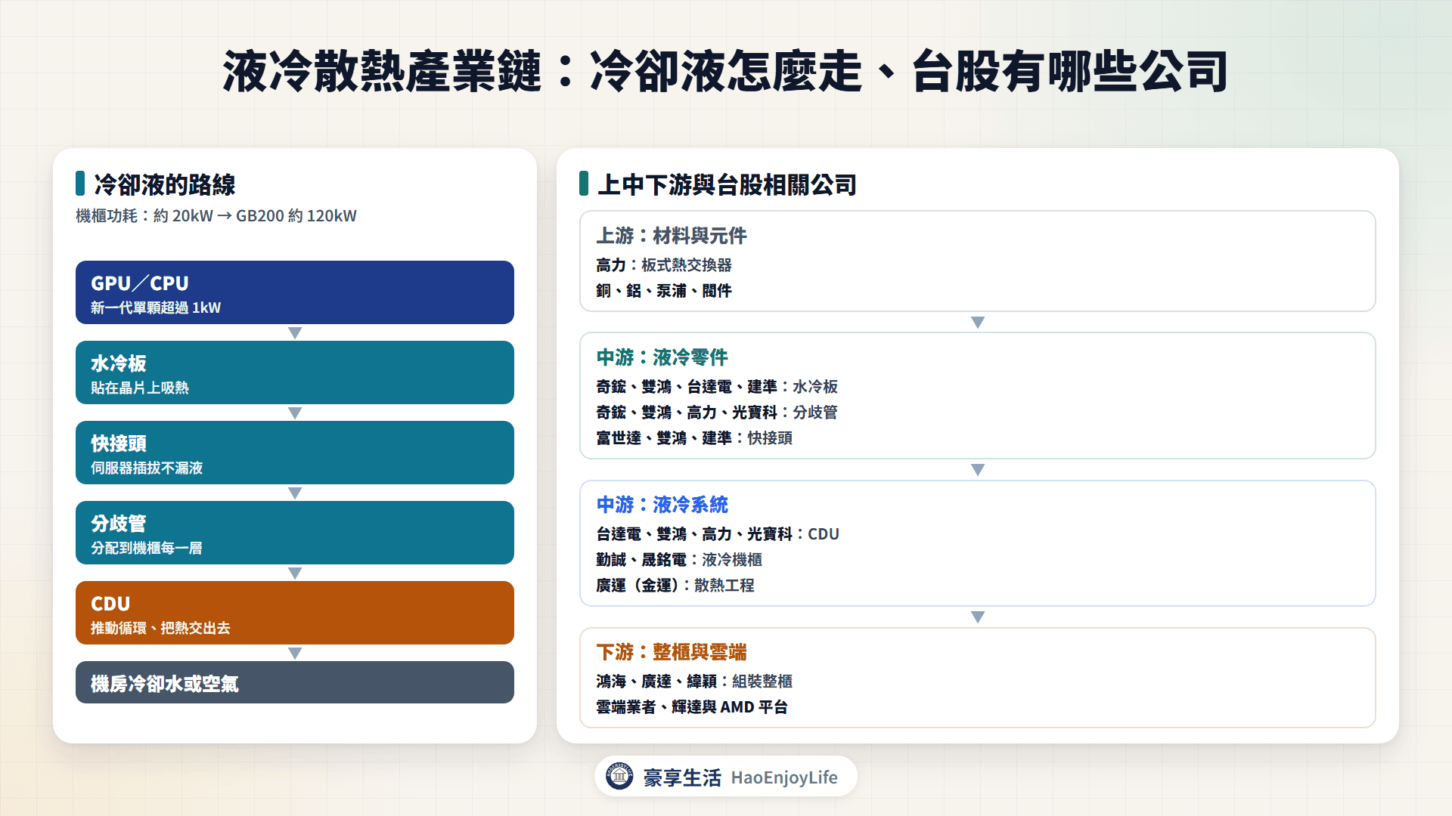1452x816 pixels.
Task: Click the line 高力：板式熱交換器
Action: [x=664, y=265]
